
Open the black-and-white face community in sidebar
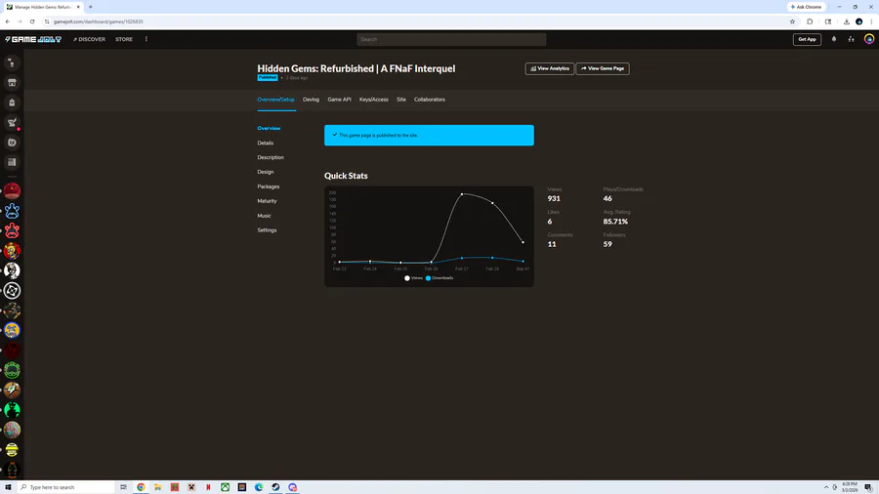12,270
